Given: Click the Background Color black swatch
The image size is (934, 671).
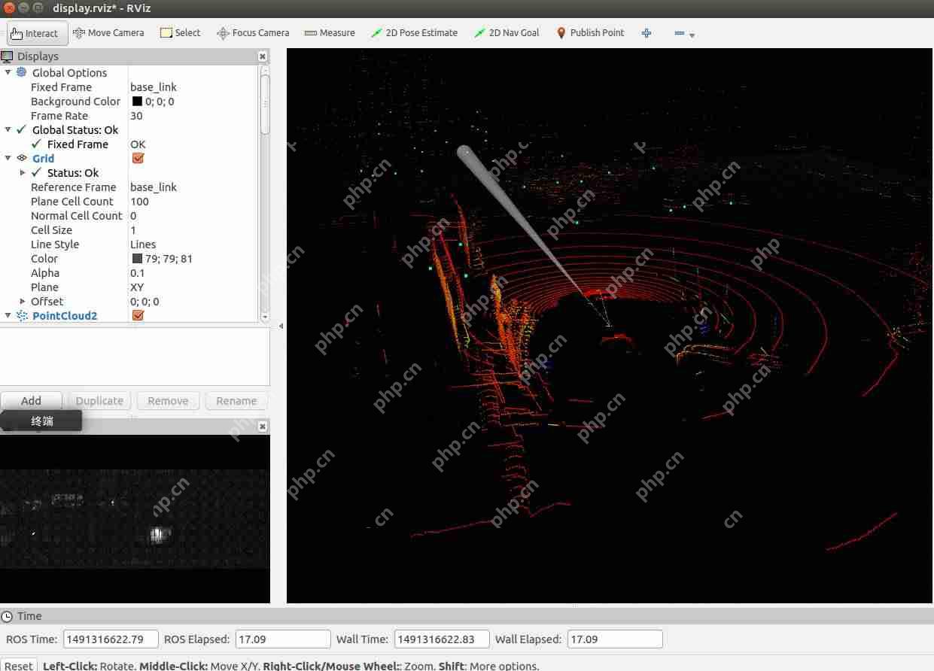Looking at the screenshot, I should pyautogui.click(x=137, y=102).
